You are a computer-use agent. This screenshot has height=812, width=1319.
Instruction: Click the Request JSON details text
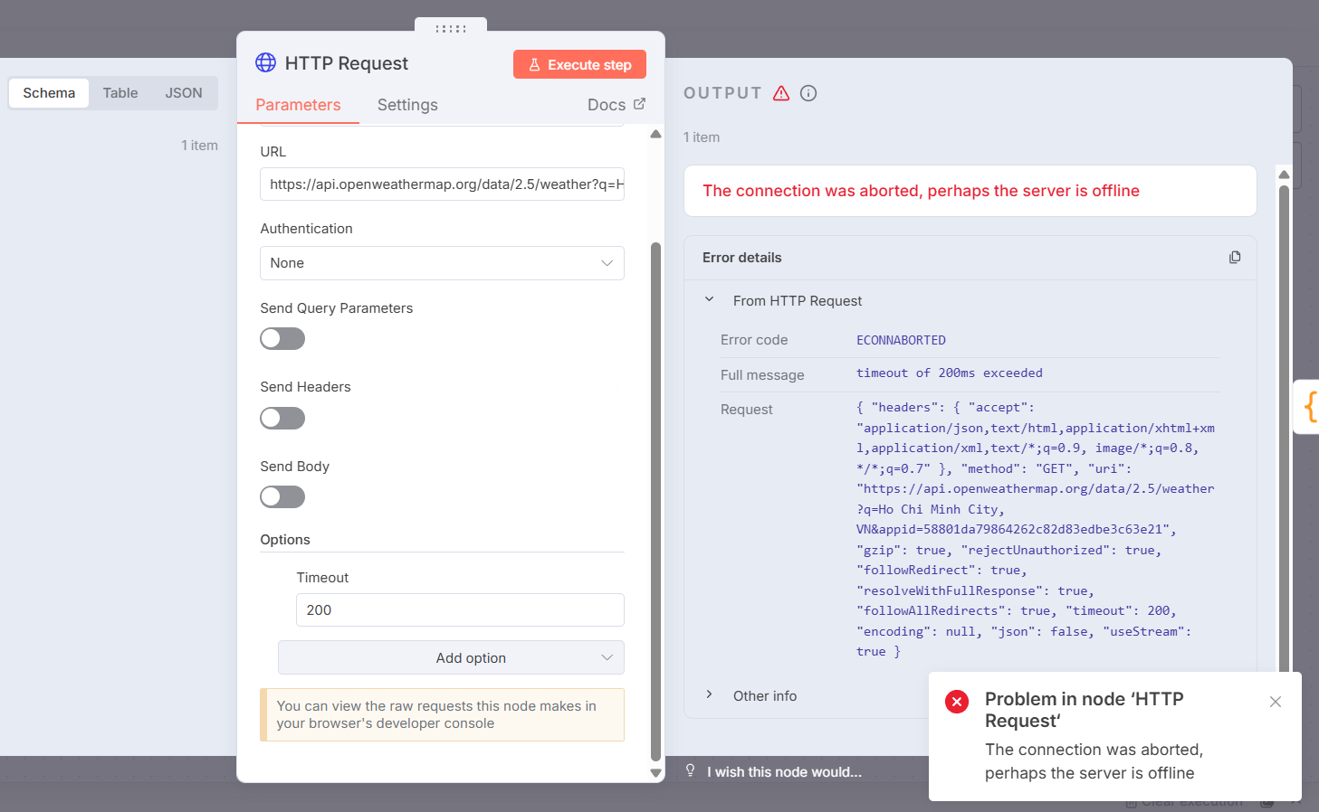pyautogui.click(x=1037, y=529)
